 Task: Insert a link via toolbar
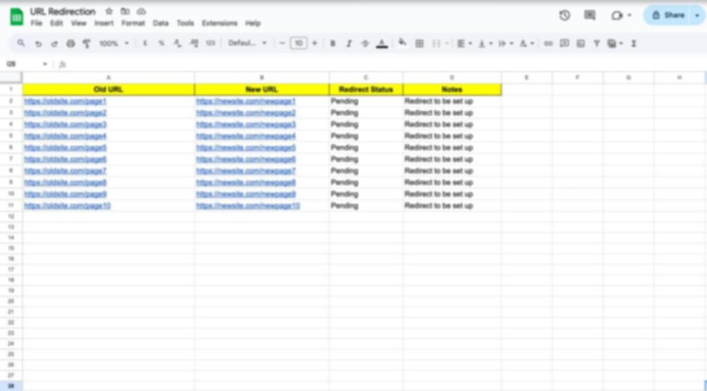tap(548, 44)
